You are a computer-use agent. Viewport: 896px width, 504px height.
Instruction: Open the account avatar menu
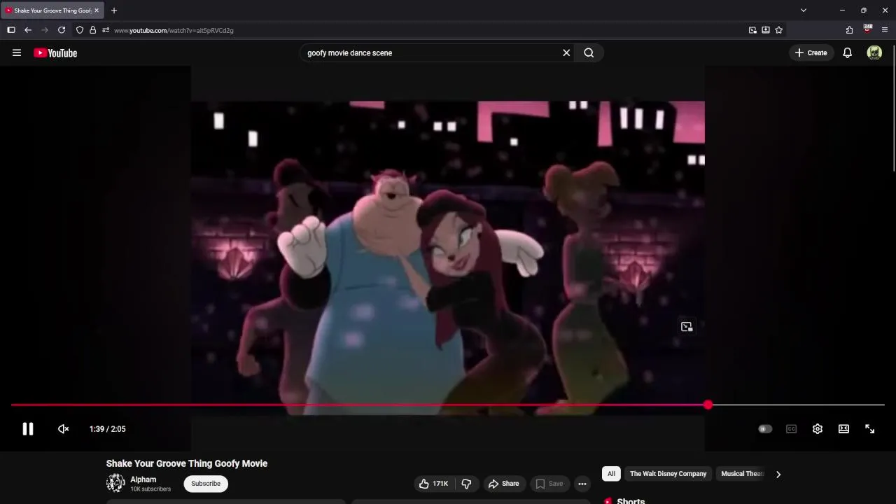874,52
